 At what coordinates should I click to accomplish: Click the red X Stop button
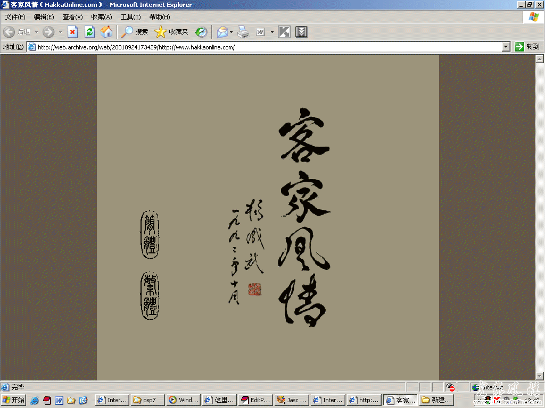[x=72, y=32]
